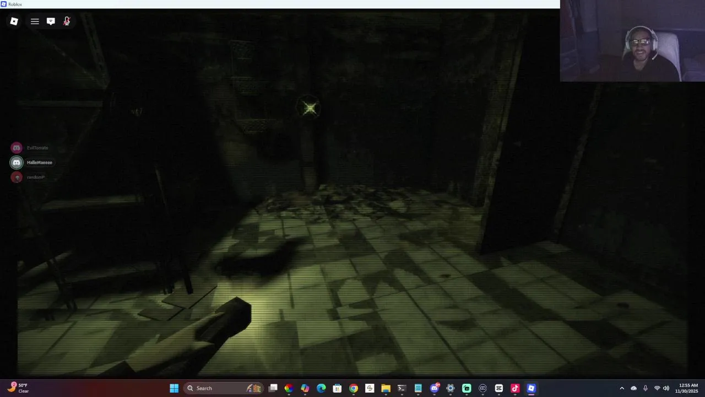Viewport: 705px width, 397px height.
Task: Switch to Roblox on the taskbar
Action: pyautogui.click(x=531, y=388)
